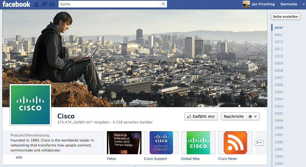Expand more apps dropdown showing 7

(x=259, y=143)
